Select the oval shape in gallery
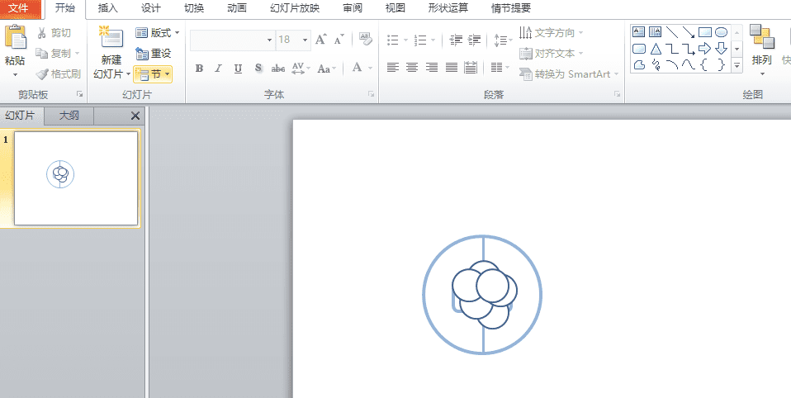The image size is (791, 398). point(722,32)
